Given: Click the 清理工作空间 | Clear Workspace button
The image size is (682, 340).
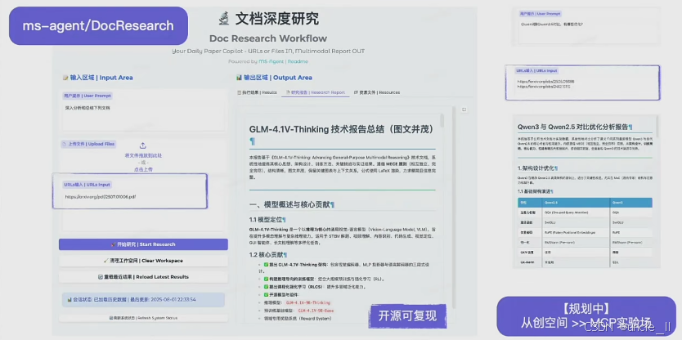Looking at the screenshot, I should pyautogui.click(x=143, y=261).
